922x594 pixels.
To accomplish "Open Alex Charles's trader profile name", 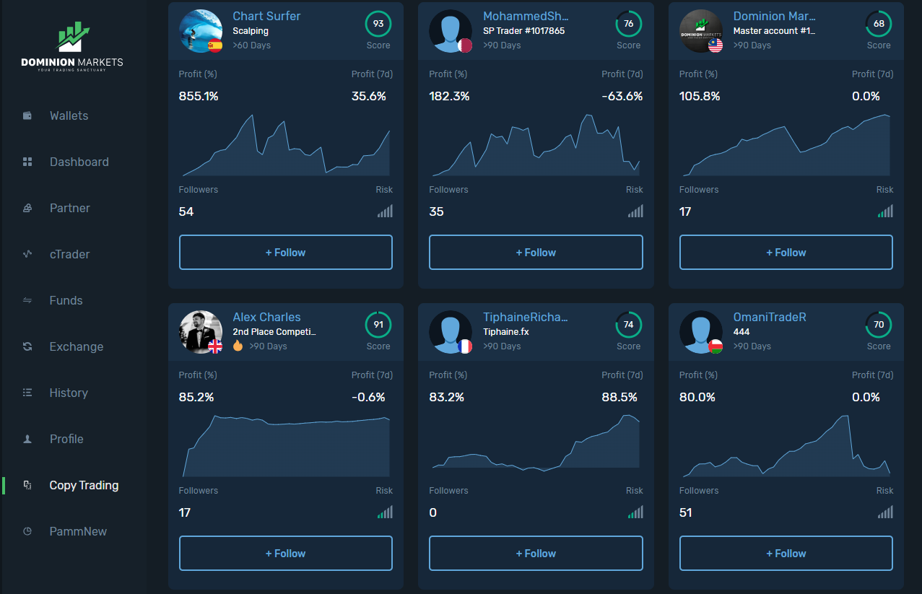I will tap(266, 317).
